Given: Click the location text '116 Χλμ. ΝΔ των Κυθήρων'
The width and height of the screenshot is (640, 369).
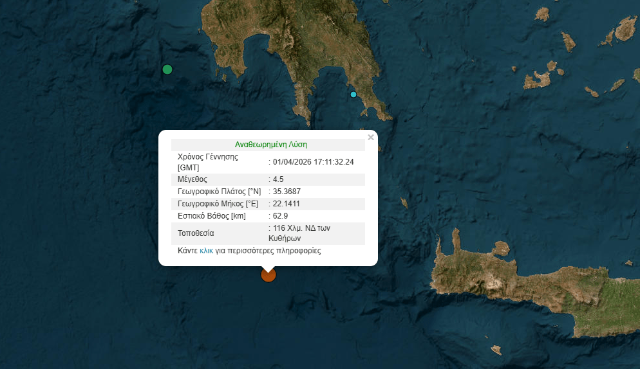Looking at the screenshot, I should pyautogui.click(x=303, y=233).
